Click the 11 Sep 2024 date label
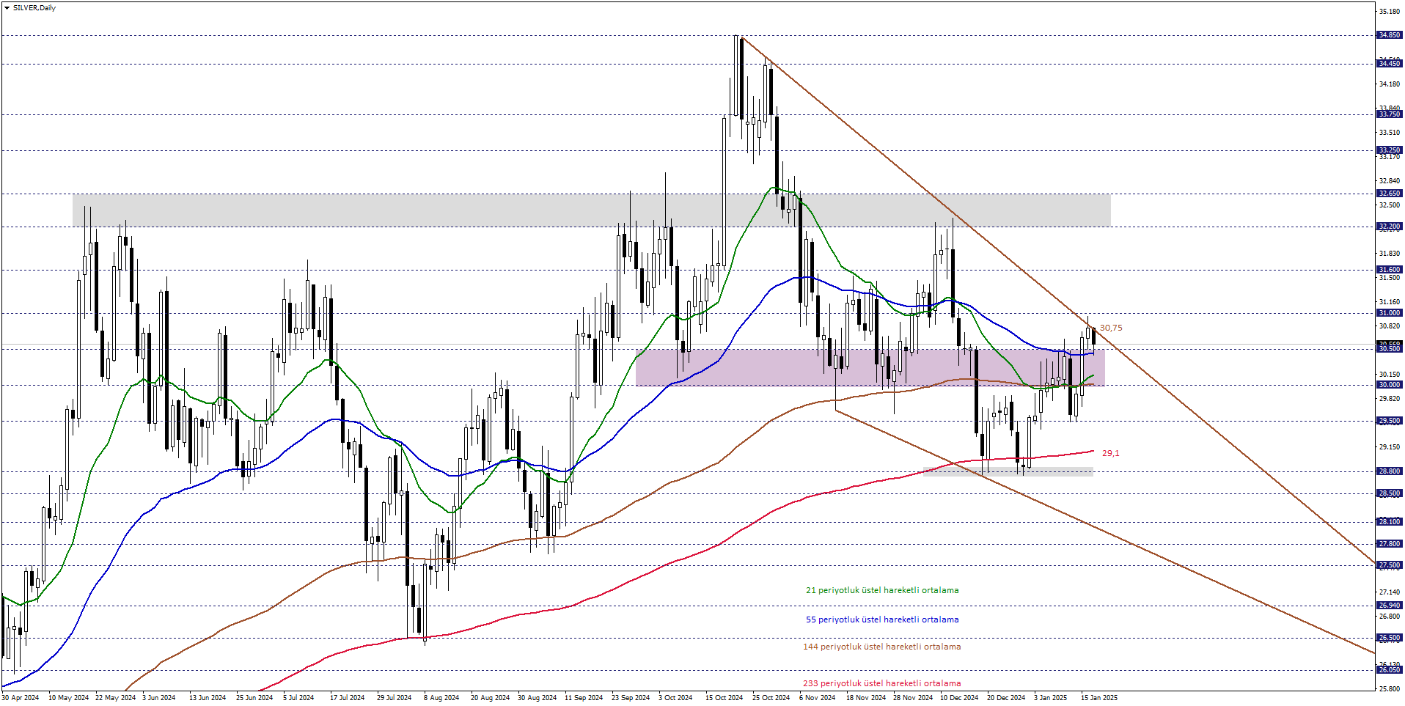1405x706 pixels. pos(584,698)
